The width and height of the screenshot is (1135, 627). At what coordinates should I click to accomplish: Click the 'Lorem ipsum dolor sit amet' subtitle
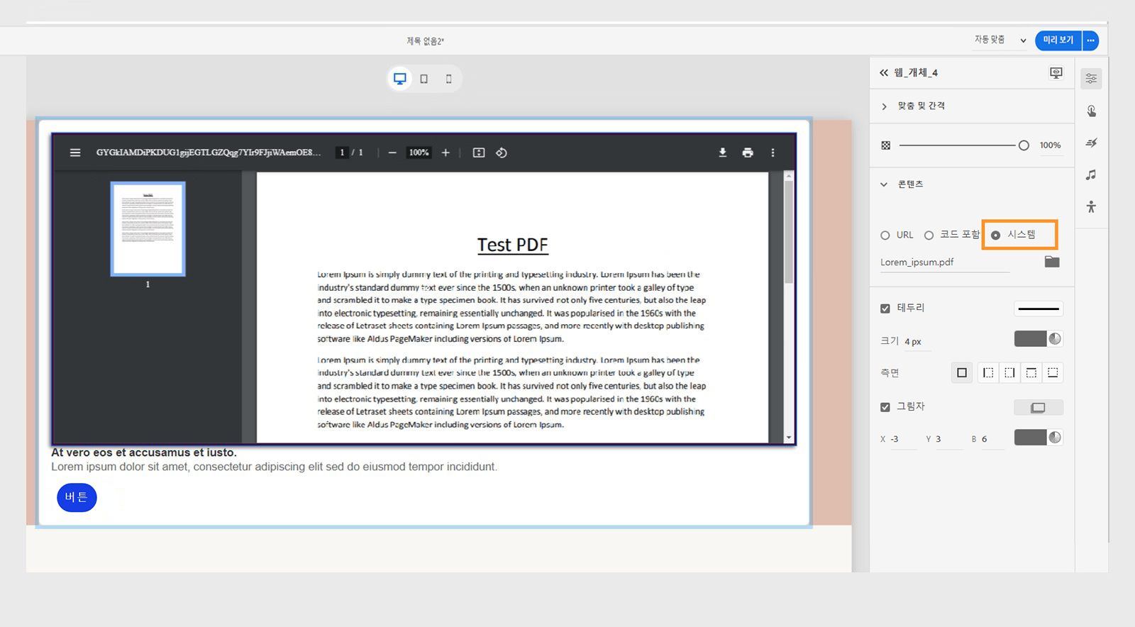click(x=274, y=467)
